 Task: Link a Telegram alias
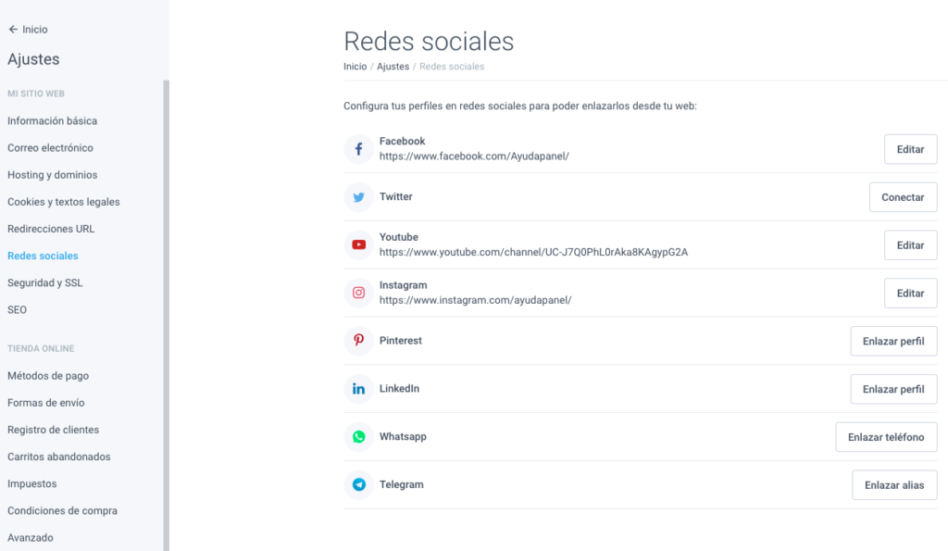pos(895,485)
